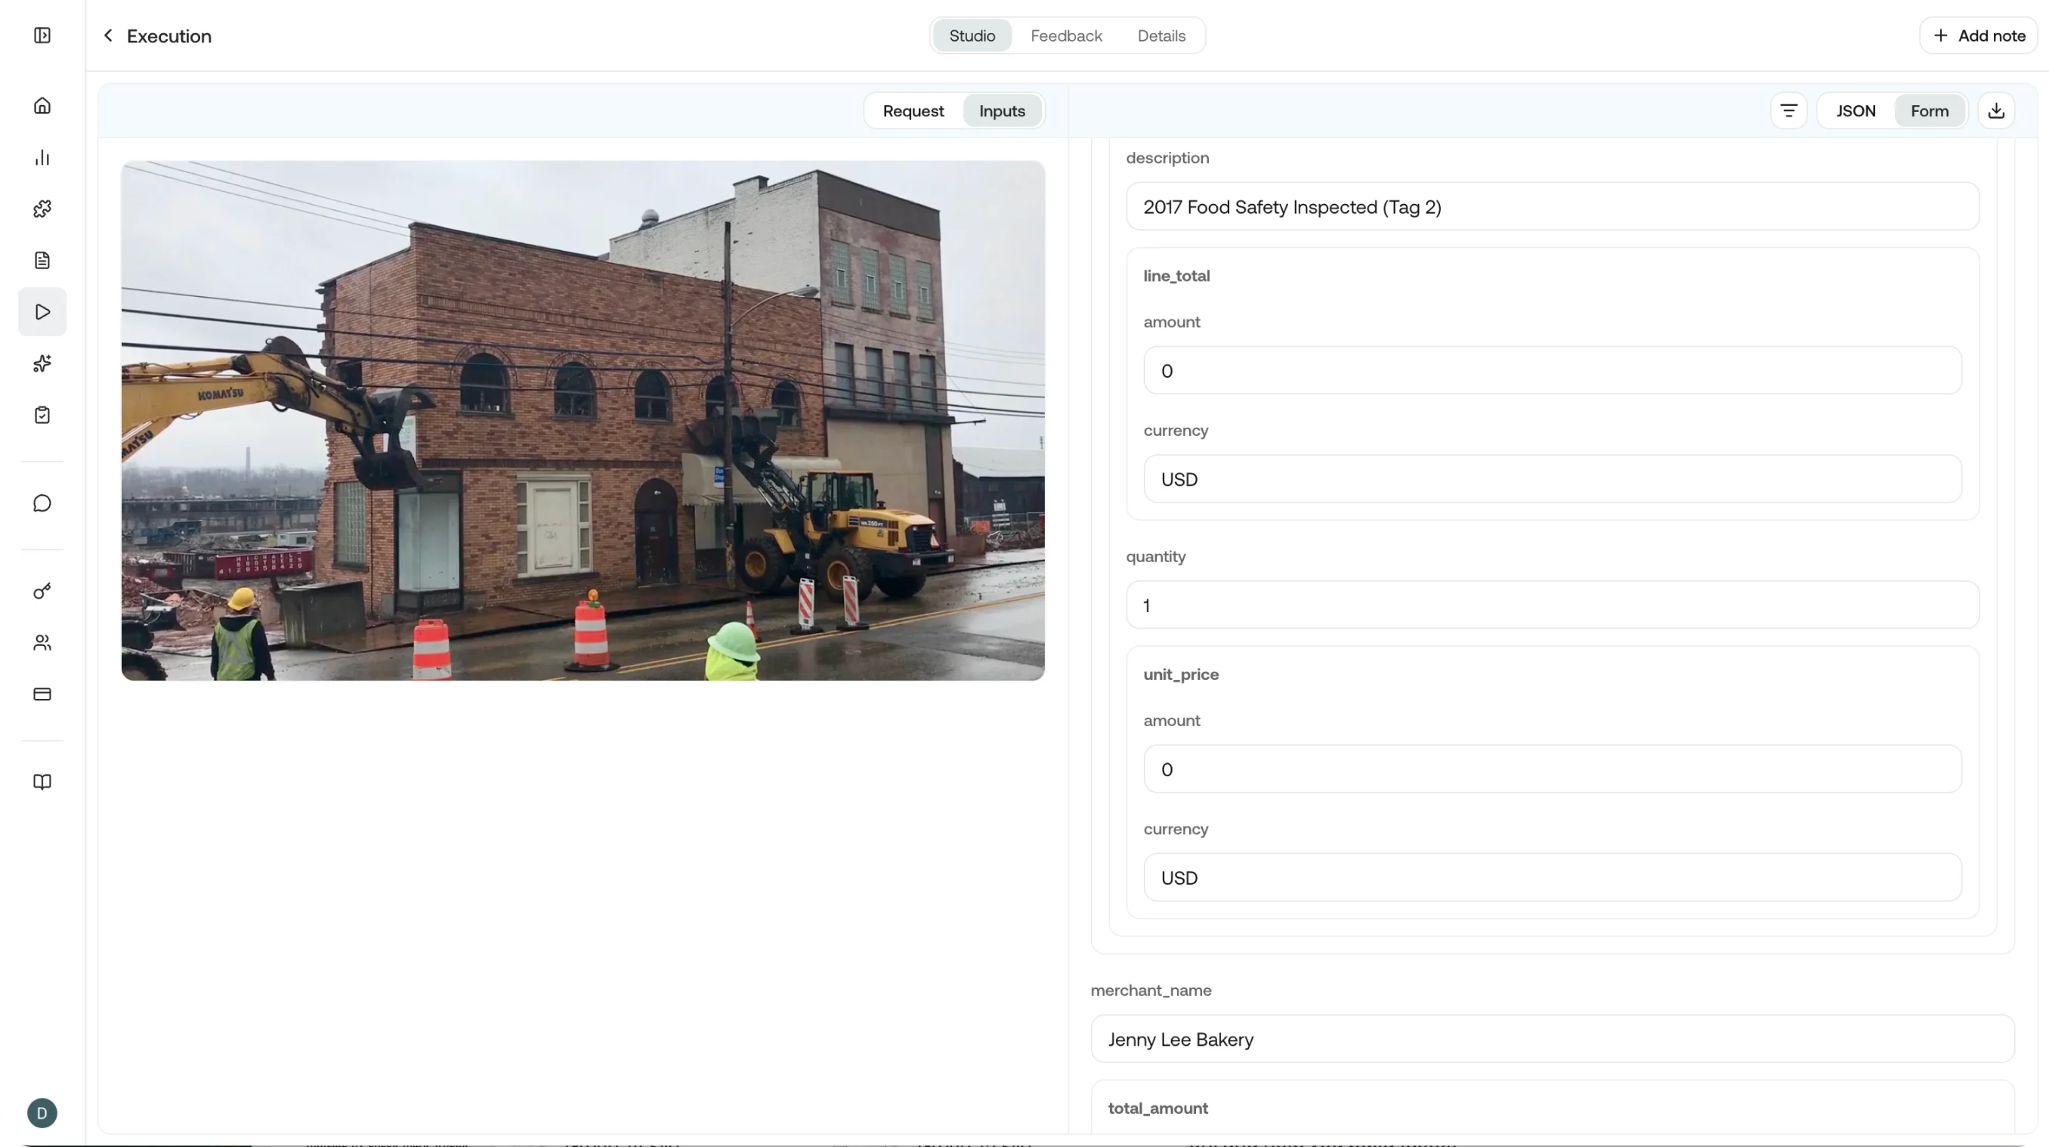Viewport: 2049px width, 1147px height.
Task: Click the line_total currency USD field
Action: [x=1553, y=480]
